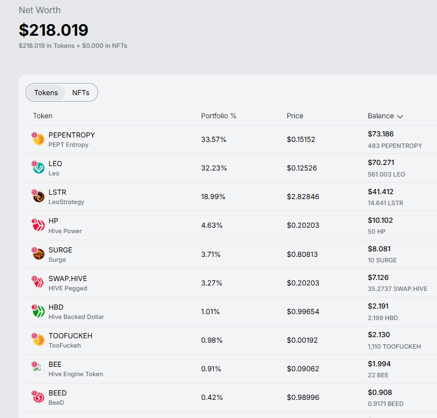Switch to the NFTs tab

click(x=81, y=92)
